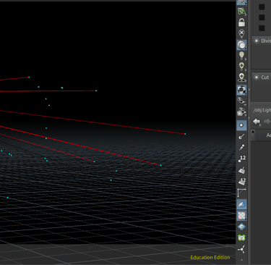
Task: Toggle the green reference plane icon
Action: coord(241,12)
